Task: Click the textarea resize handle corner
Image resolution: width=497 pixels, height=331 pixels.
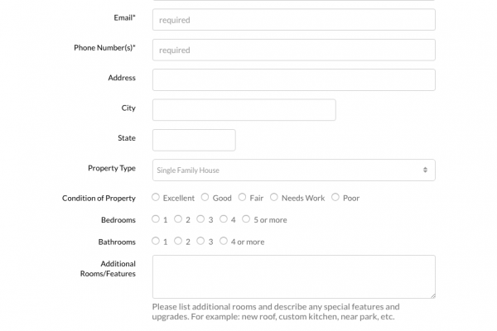Action: pos(432,294)
